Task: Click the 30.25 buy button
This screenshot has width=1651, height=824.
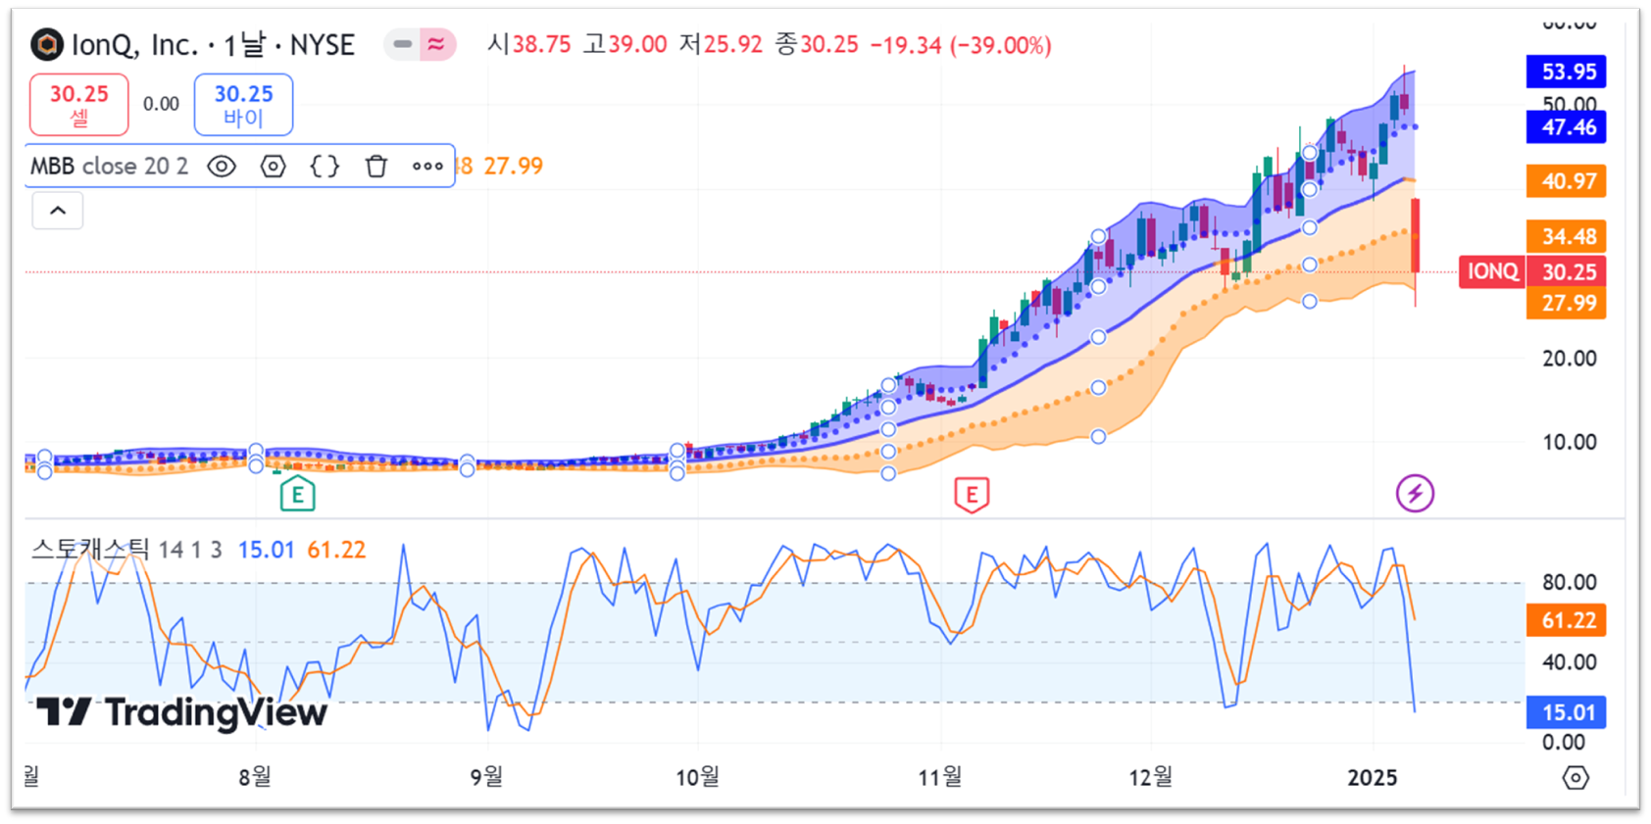Action: tap(243, 105)
